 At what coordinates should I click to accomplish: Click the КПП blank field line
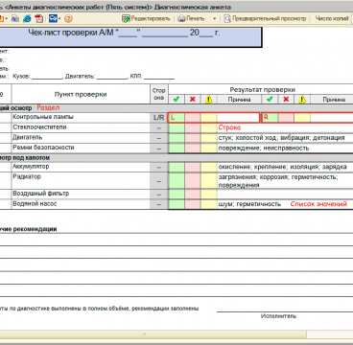159,77
